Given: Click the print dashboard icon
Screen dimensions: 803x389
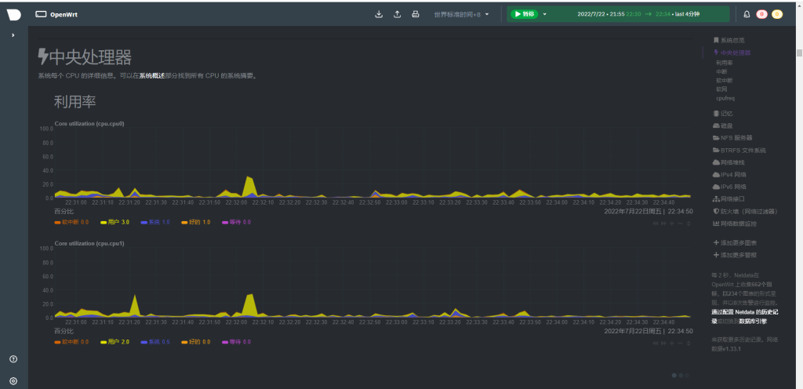Looking at the screenshot, I should (x=416, y=14).
